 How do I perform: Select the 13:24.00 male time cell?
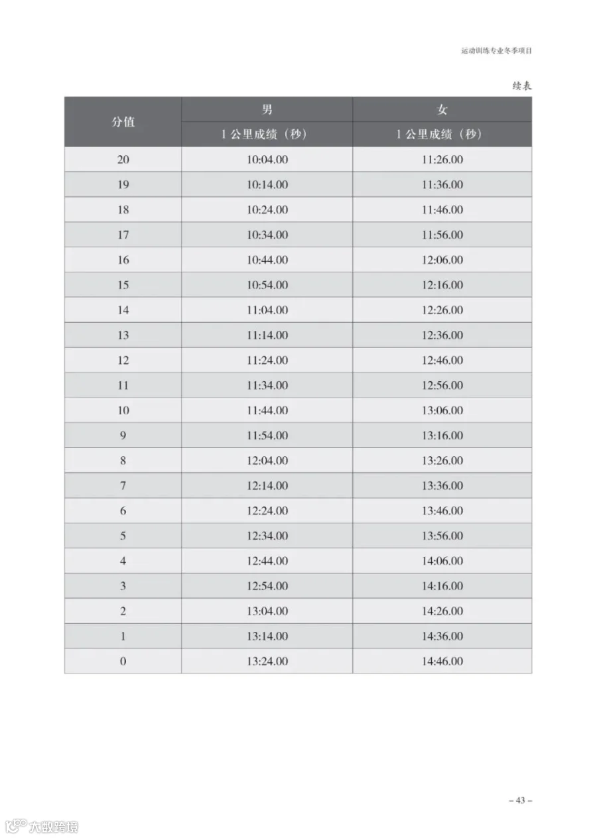(x=267, y=661)
